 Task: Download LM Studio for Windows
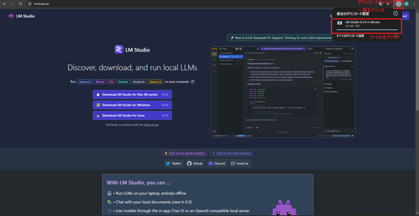132,105
